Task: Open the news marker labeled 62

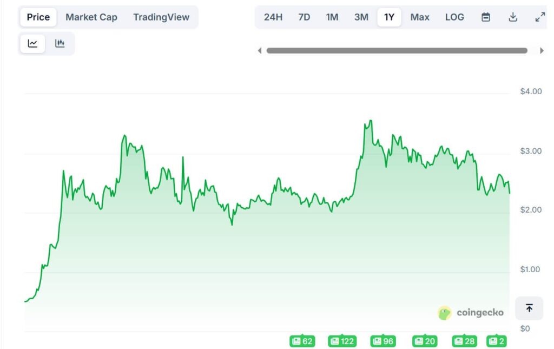Action: click(302, 341)
